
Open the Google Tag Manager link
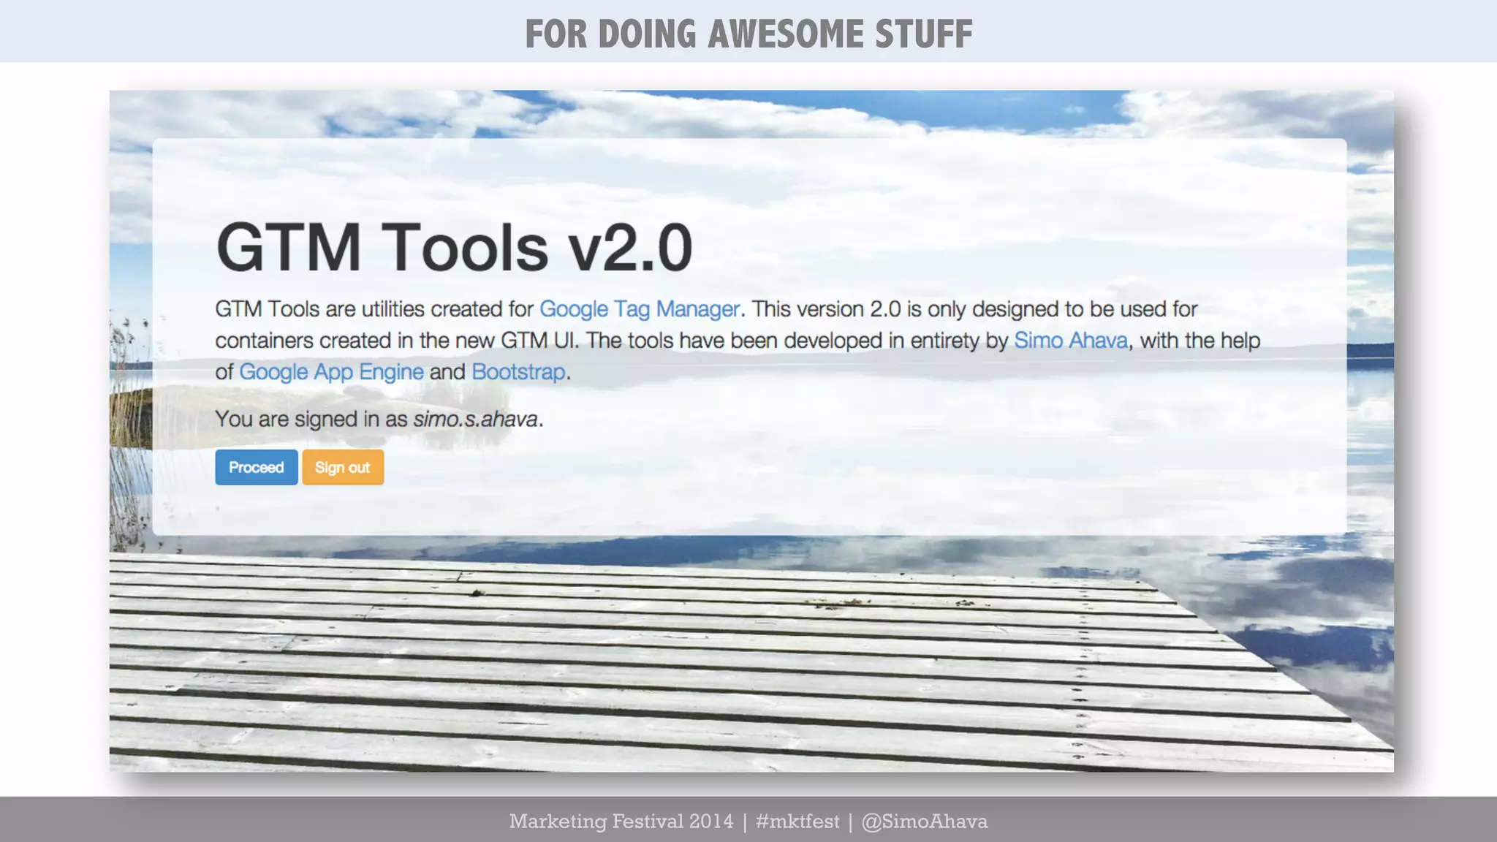[x=639, y=309]
